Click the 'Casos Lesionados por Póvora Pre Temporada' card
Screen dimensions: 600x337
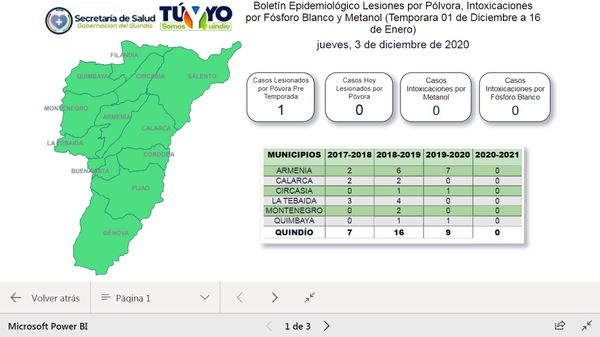281,97
